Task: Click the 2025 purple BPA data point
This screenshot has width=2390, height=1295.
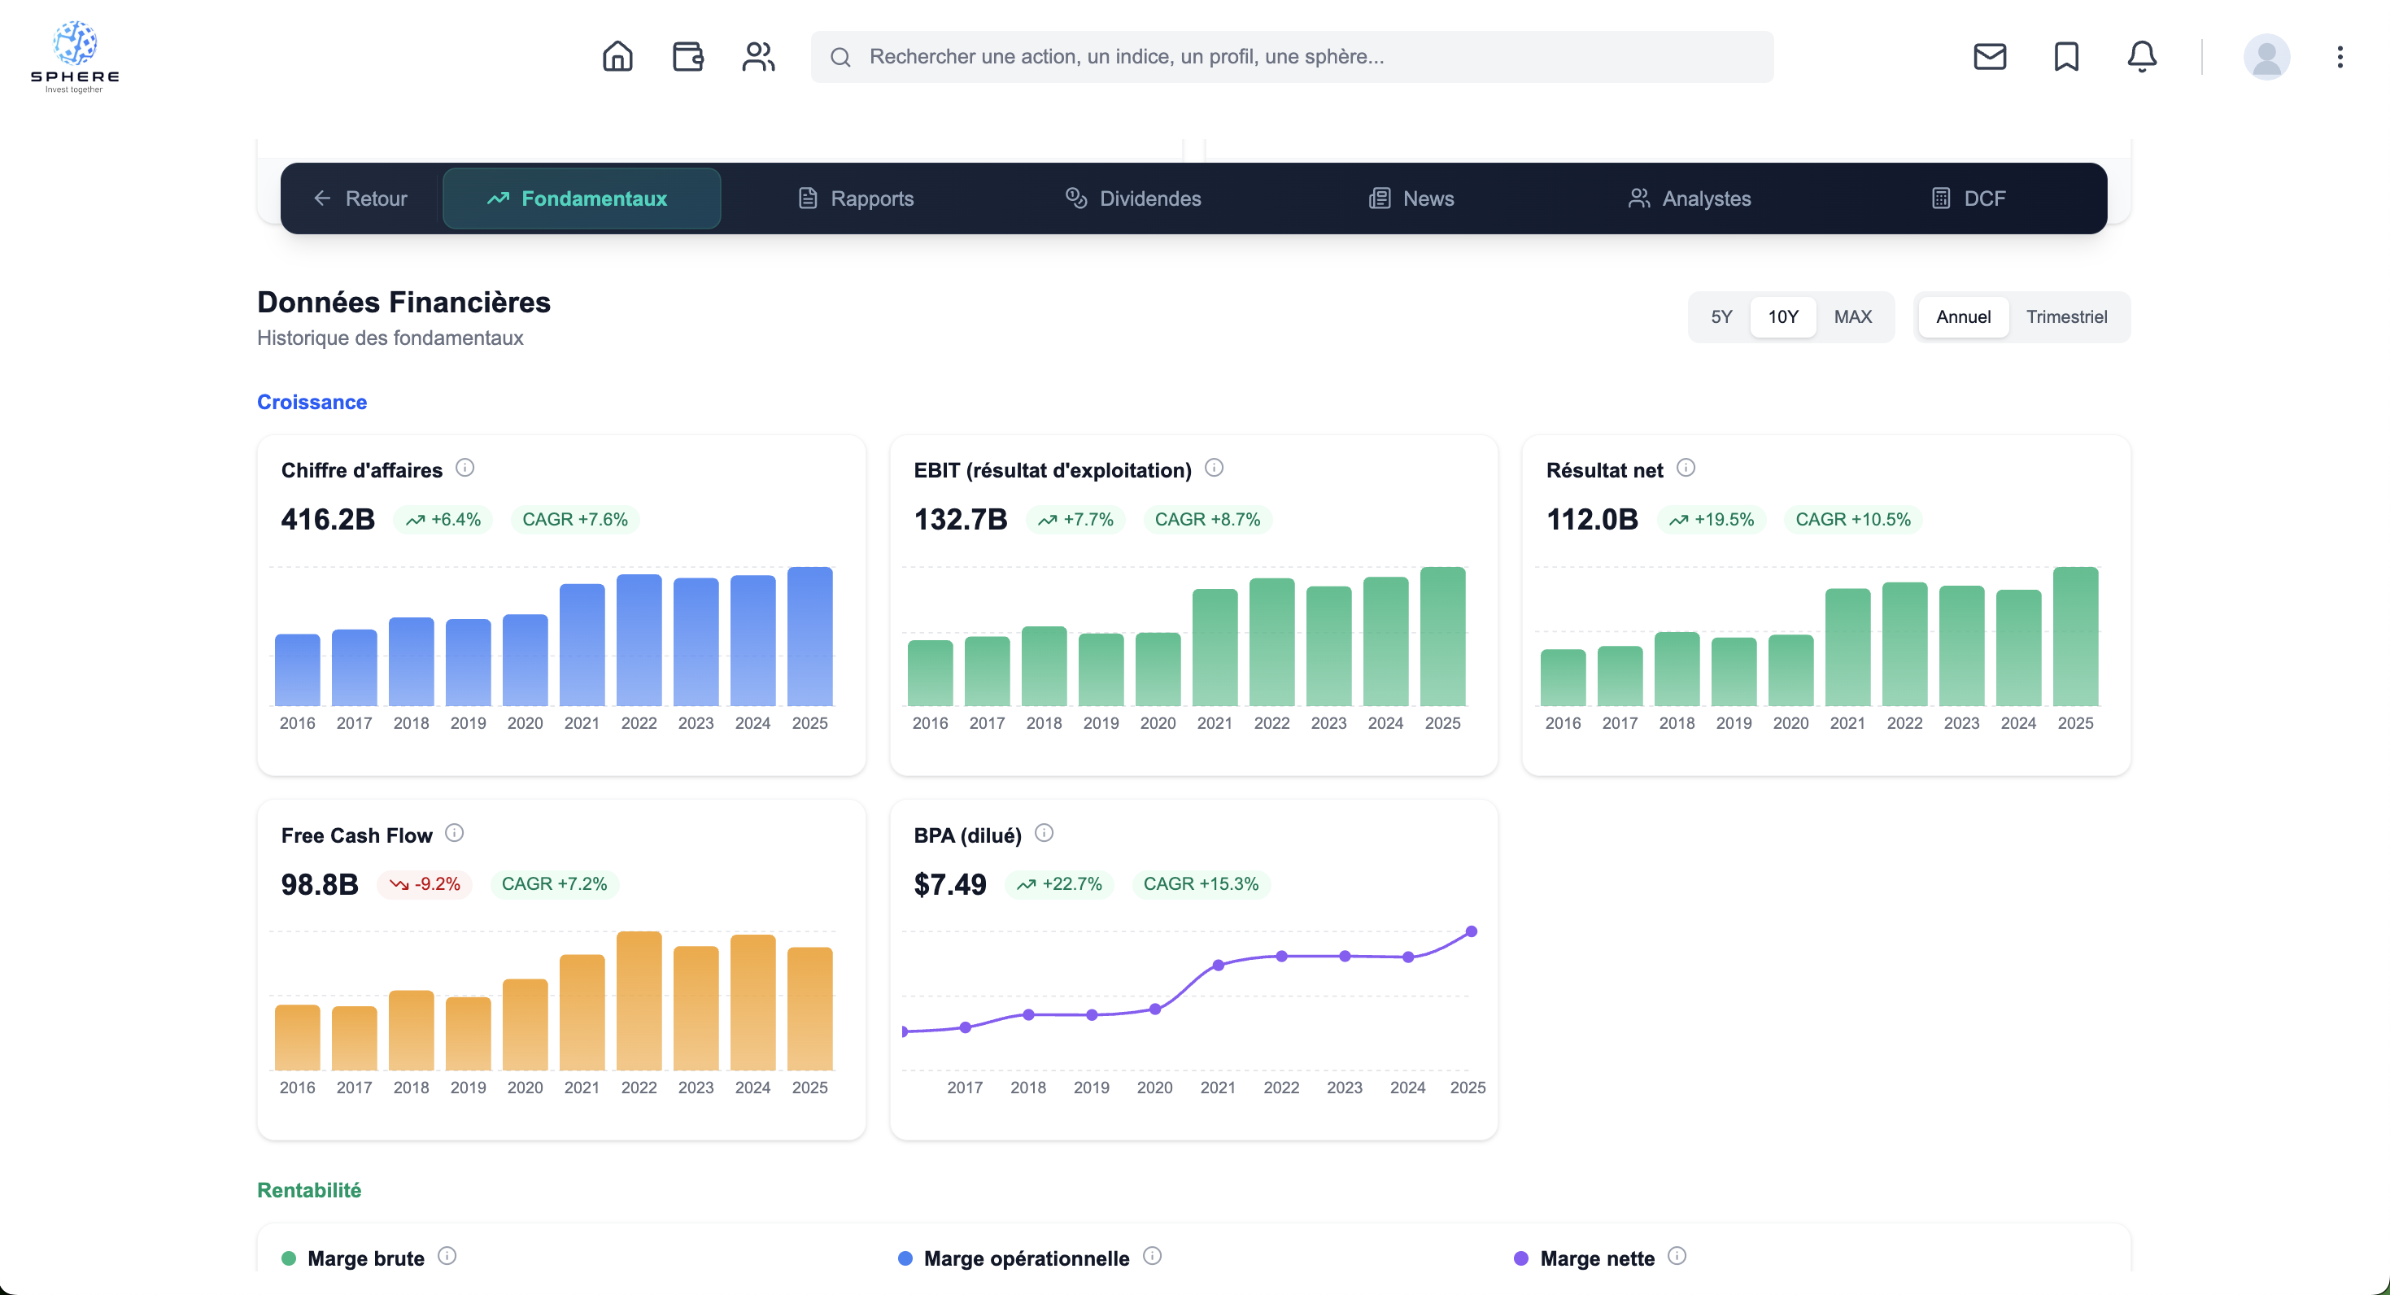Action: point(1471,931)
